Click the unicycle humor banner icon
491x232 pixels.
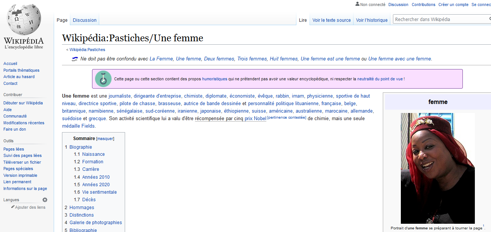click(x=103, y=79)
